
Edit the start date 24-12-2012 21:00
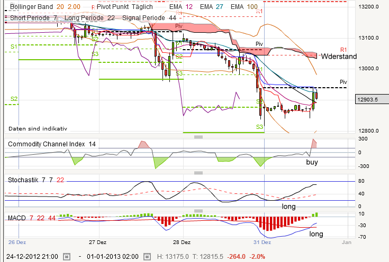(x=32, y=256)
